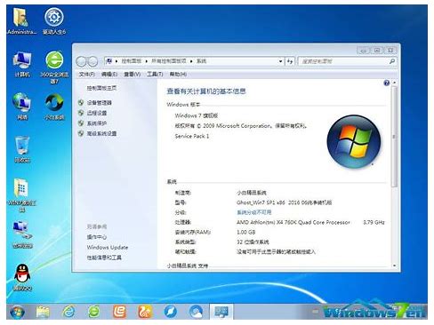Go to 控制面板主页 link
Viewport: 434px width, 325px height.
click(x=101, y=88)
